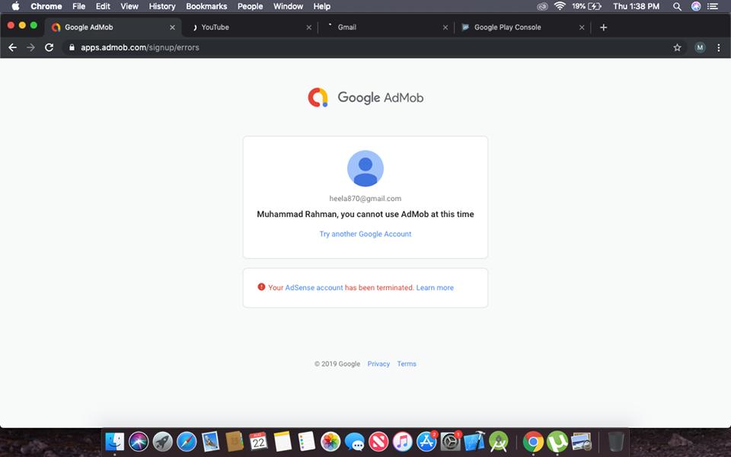Open Trash from the dock
This screenshot has height=457, width=731.
pos(616,441)
